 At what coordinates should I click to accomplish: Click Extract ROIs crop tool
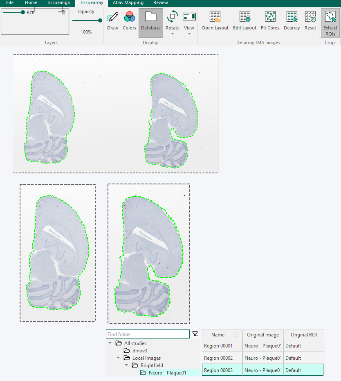coord(330,22)
